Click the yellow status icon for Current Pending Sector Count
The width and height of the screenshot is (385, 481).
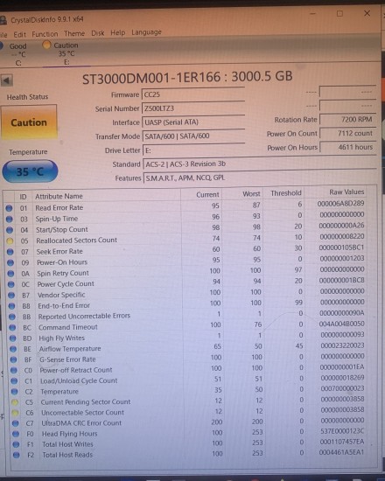coord(14,402)
